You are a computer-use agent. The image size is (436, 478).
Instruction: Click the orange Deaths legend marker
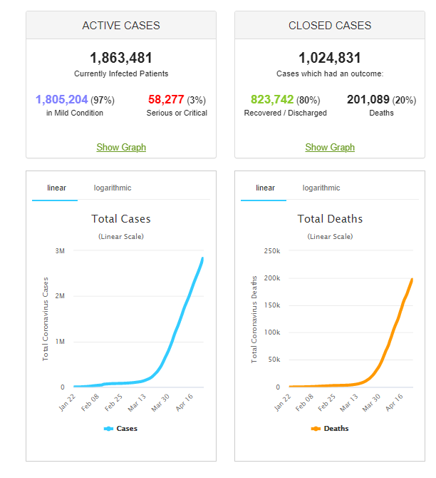click(x=316, y=429)
